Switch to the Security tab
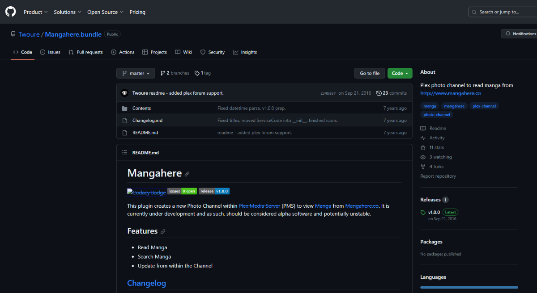This screenshot has height=293, width=537. pyautogui.click(x=213, y=52)
